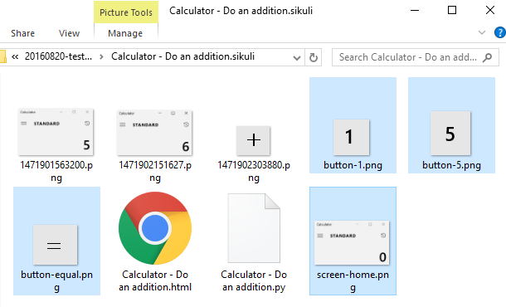Select the button-1.png image thumbnail
506x307 pixels.
tap(352, 137)
